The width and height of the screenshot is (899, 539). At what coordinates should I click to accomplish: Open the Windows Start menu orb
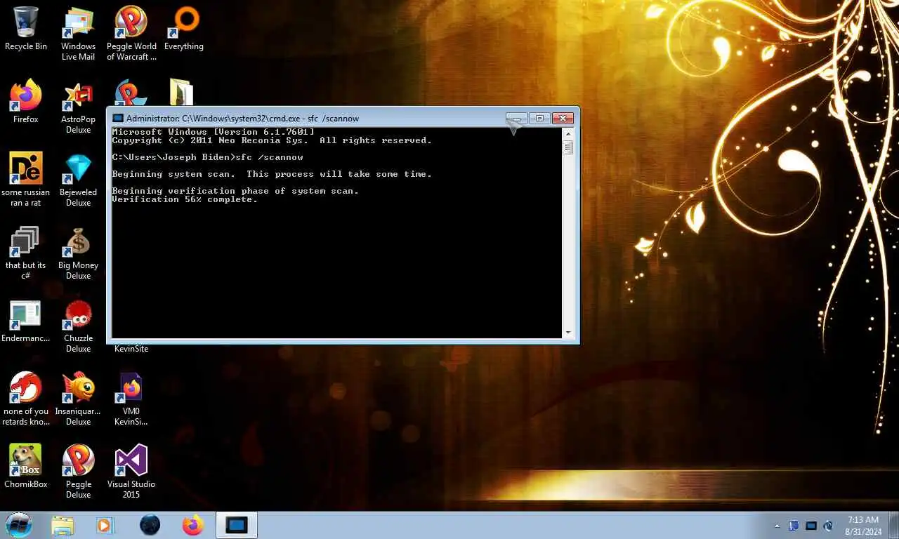click(19, 525)
